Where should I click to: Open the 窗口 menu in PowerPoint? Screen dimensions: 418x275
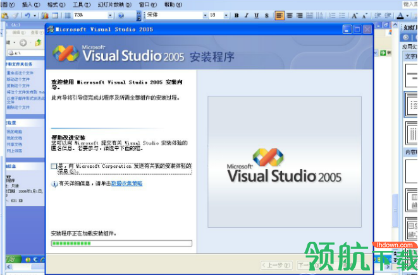(x=148, y=4)
